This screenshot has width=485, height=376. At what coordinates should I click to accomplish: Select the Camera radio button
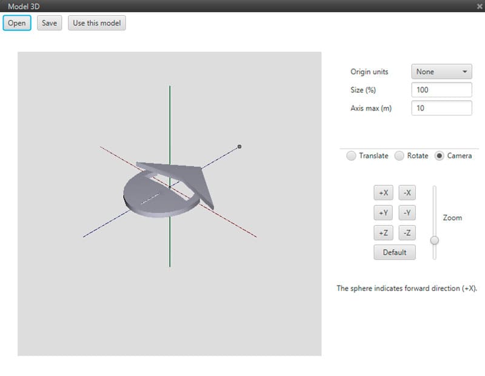click(439, 156)
